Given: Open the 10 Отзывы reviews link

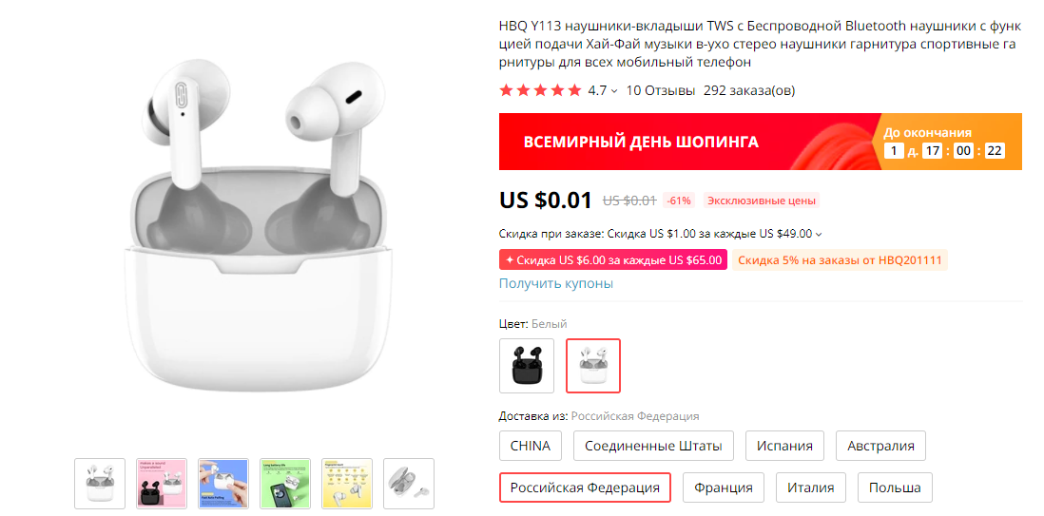Looking at the screenshot, I should coord(661,90).
